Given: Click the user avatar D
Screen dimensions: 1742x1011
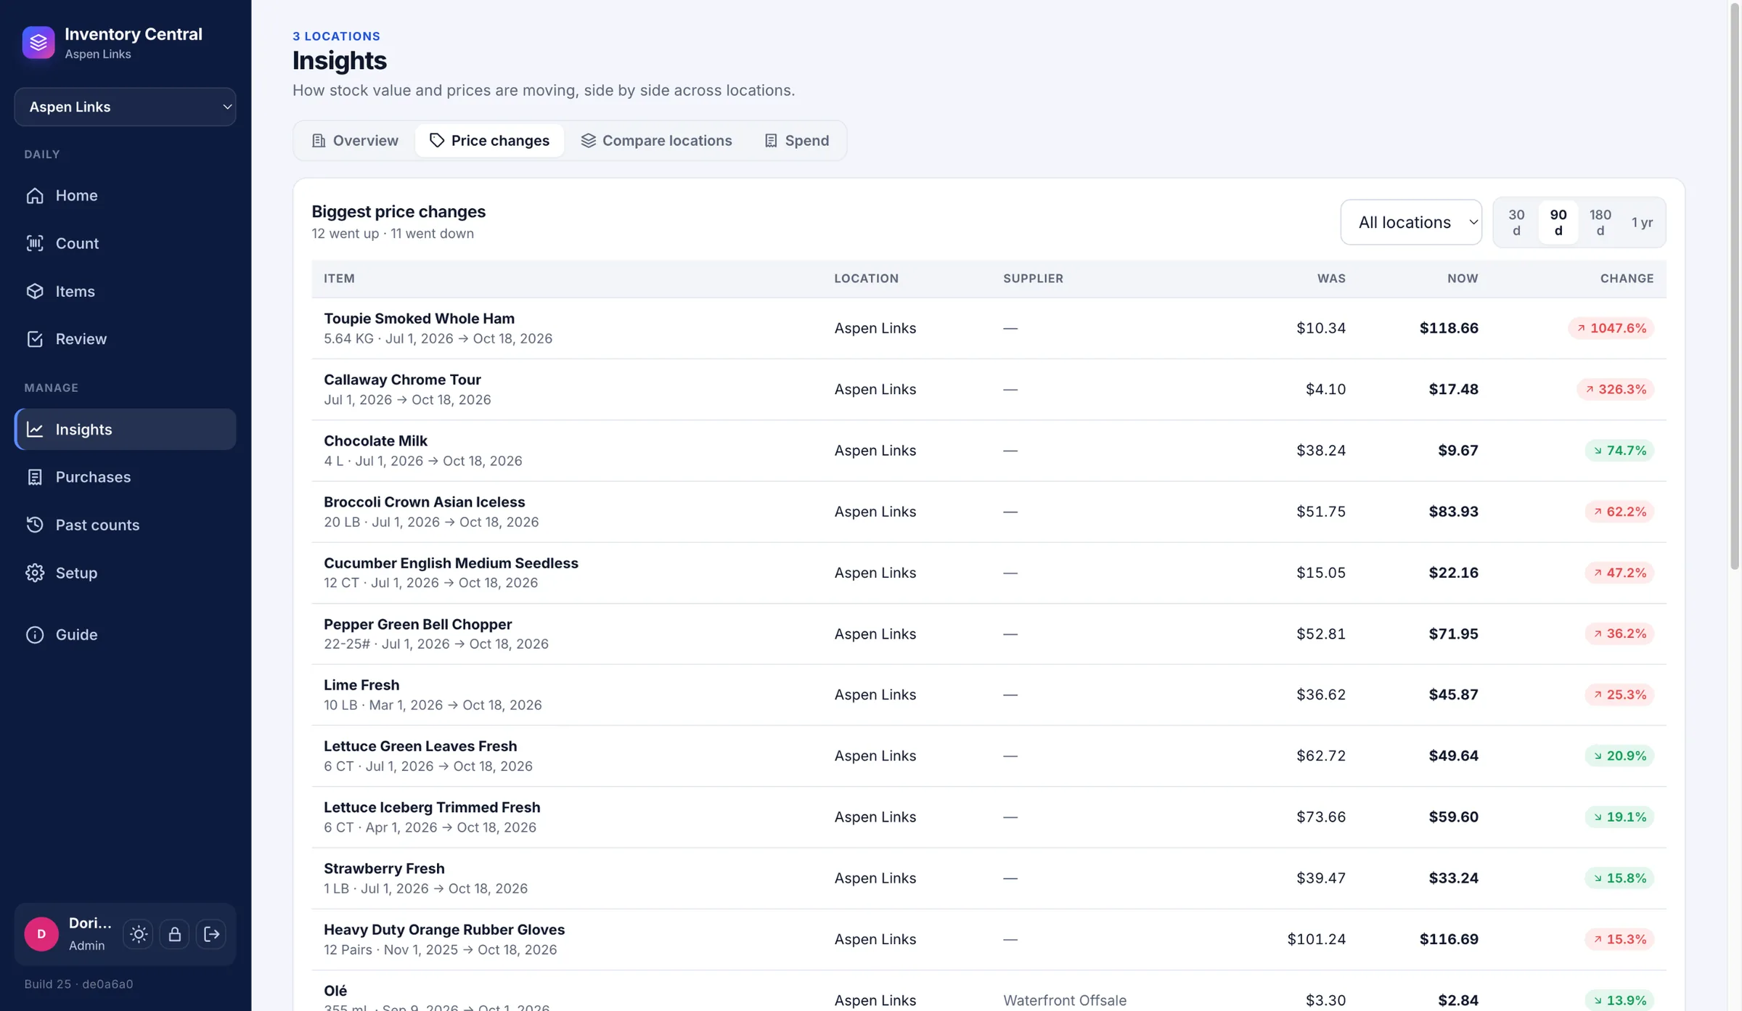Looking at the screenshot, I should coord(41,934).
